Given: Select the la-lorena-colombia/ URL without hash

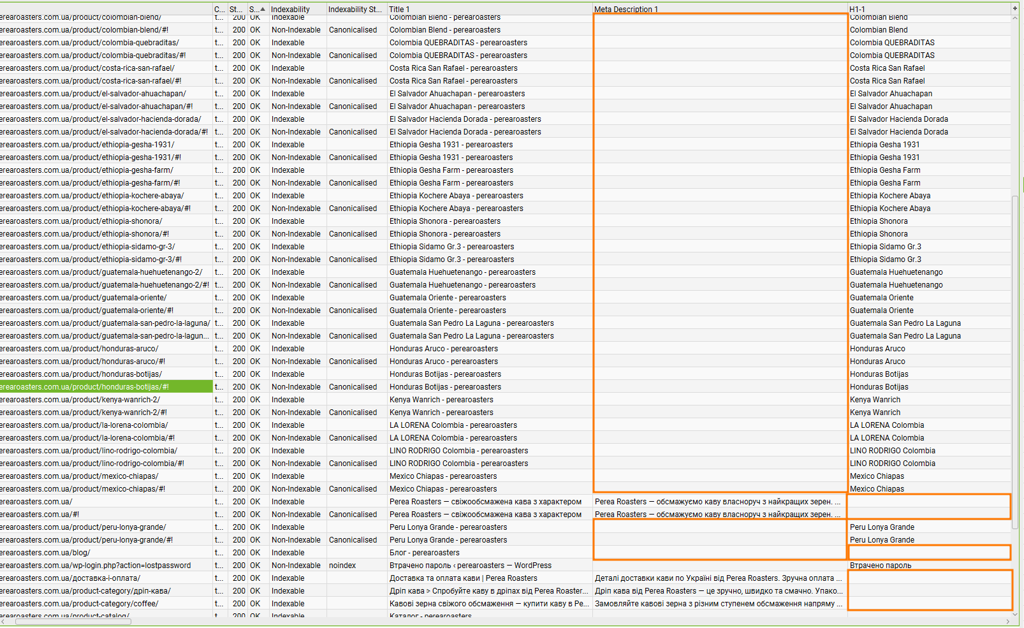Looking at the screenshot, I should click(x=84, y=425).
